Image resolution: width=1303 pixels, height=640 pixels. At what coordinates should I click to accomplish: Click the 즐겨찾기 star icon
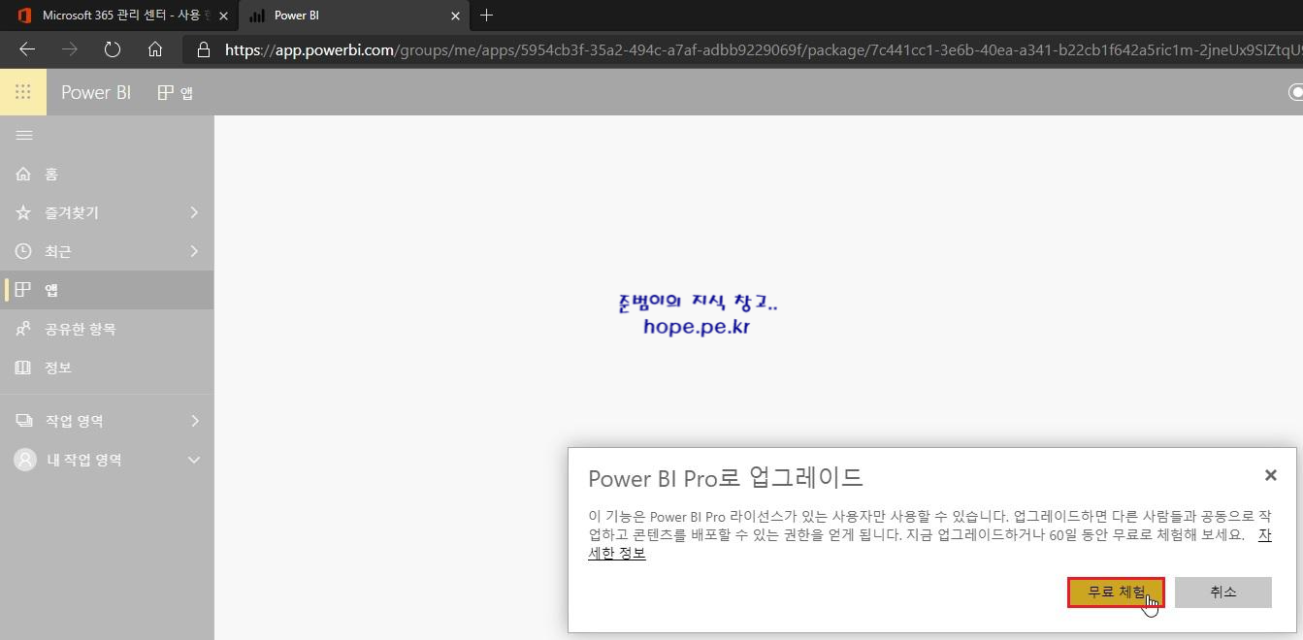(23, 212)
